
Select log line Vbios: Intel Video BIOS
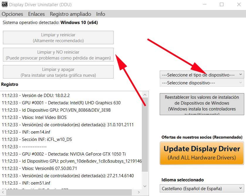tap(34, 117)
